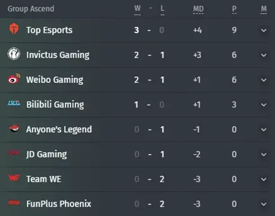
Task: Click the Weibo Gaming eye logo
Action: coord(14,78)
